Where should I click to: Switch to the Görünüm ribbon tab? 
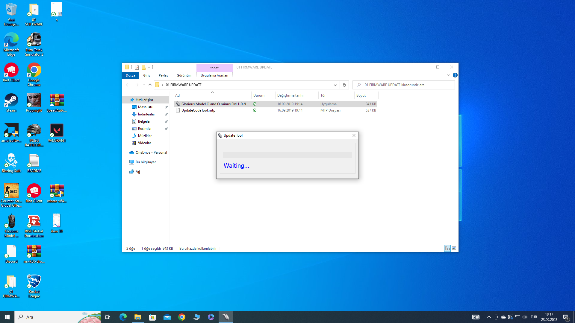click(x=184, y=75)
